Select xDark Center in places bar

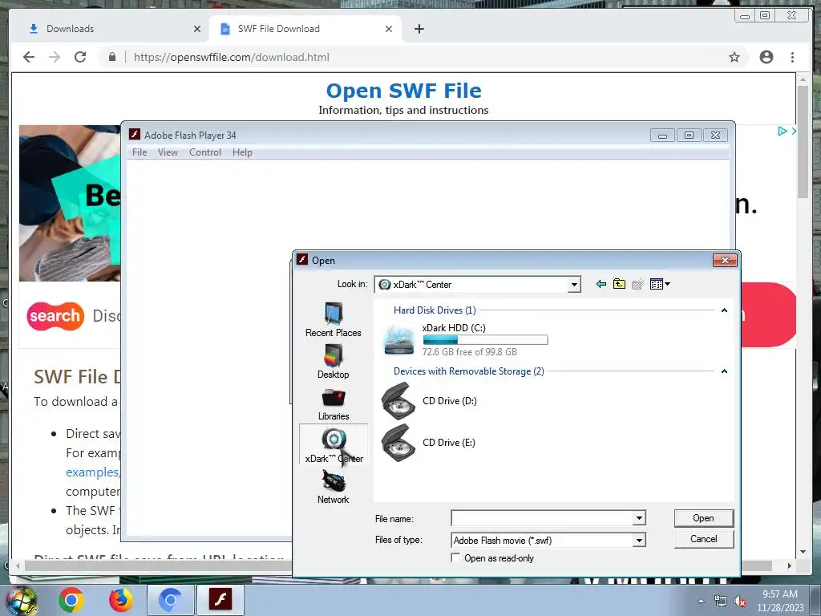click(334, 444)
